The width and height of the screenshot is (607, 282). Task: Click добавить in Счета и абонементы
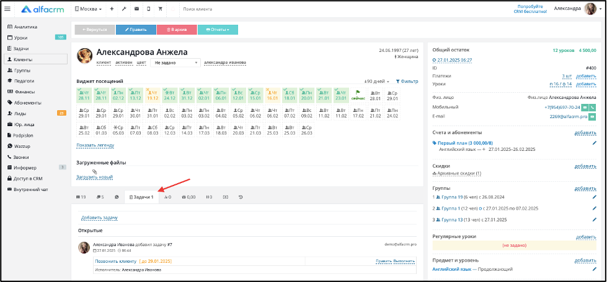tap(585, 133)
